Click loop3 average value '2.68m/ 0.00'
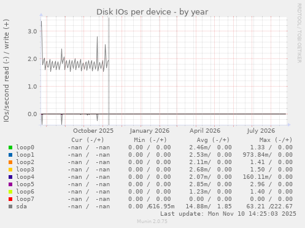 coord(210,170)
